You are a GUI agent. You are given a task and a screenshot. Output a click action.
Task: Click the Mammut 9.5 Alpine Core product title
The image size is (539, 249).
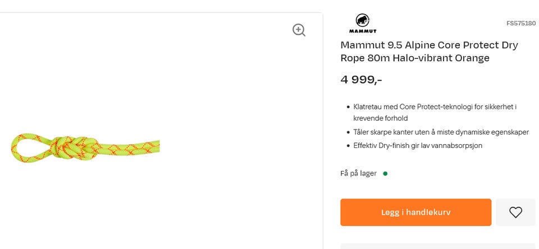pyautogui.click(x=429, y=51)
